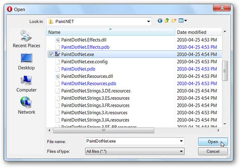This screenshot has width=240, height=168.
Task: Open Computer in places sidebar
Action: 26,84
